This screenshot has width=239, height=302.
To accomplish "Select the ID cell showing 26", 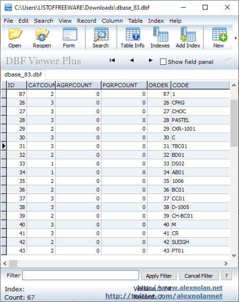I will pos(17,103).
